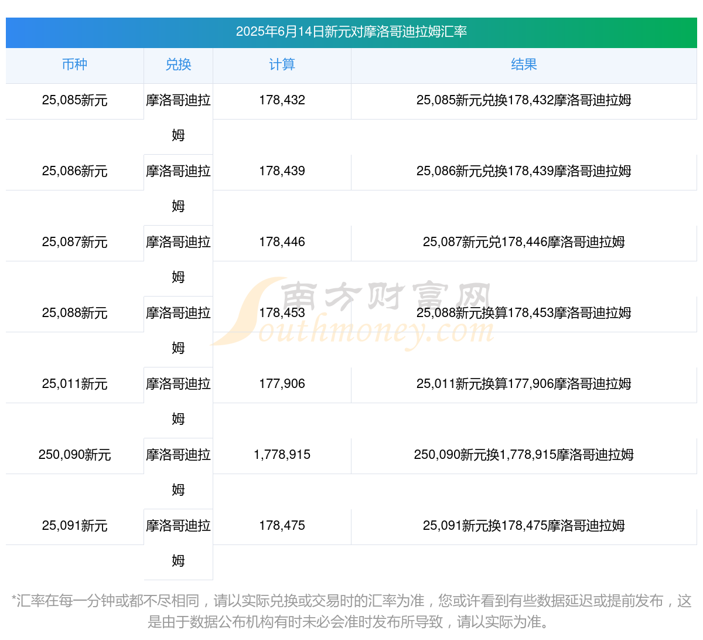
Task: Click the 25,088新元 cell
Action: tap(74, 313)
